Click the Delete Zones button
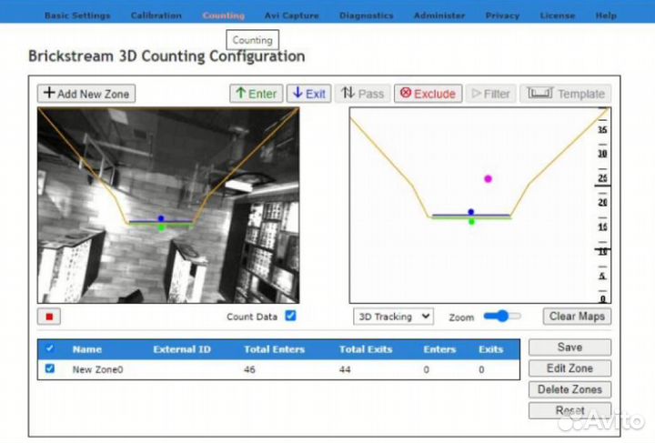Viewport: 655px width, 443px height. point(569,389)
